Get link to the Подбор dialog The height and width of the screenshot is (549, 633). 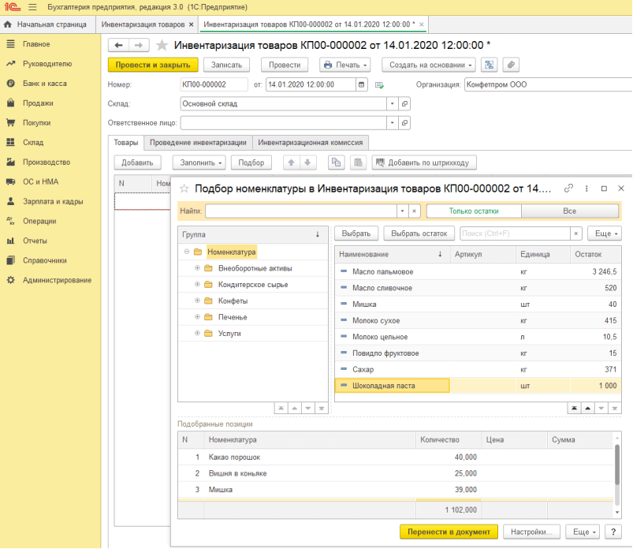[x=568, y=189]
